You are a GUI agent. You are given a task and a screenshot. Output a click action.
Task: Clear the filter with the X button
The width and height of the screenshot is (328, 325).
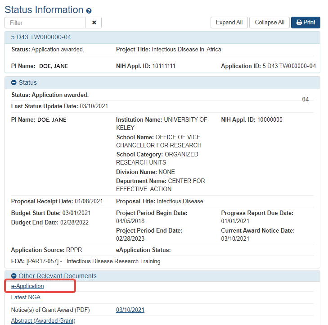point(94,23)
